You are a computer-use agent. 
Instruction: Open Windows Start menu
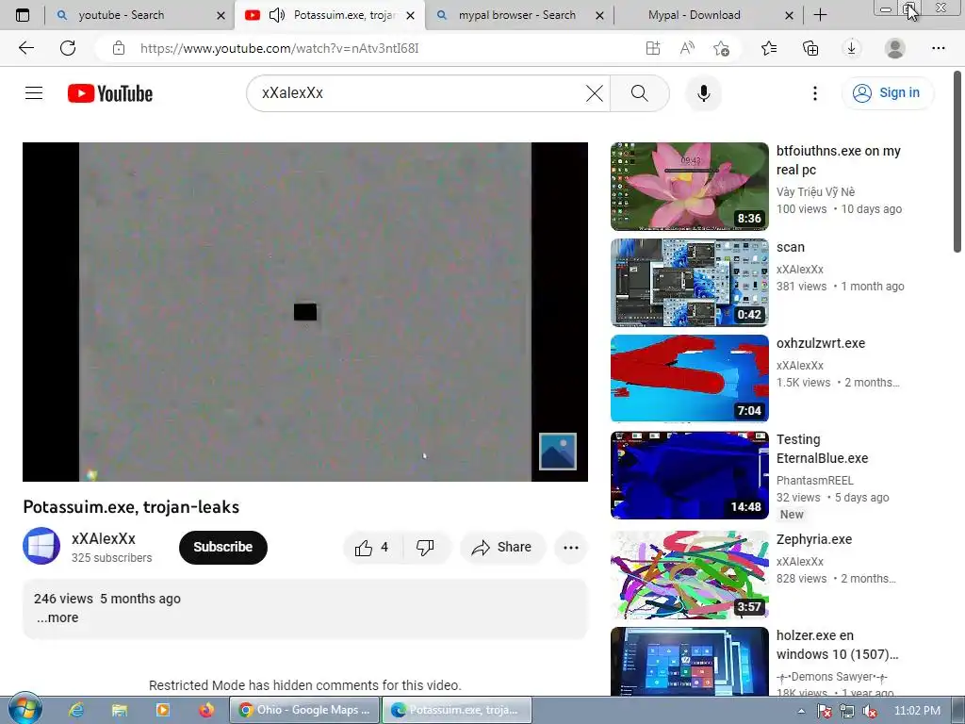pos(25,709)
